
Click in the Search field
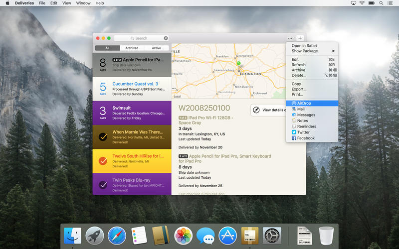pyautogui.click(x=141, y=38)
